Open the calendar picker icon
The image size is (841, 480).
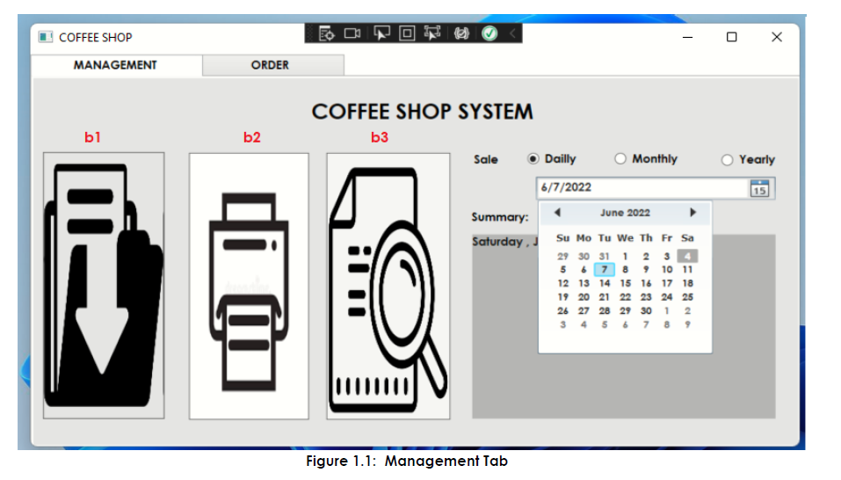(759, 188)
